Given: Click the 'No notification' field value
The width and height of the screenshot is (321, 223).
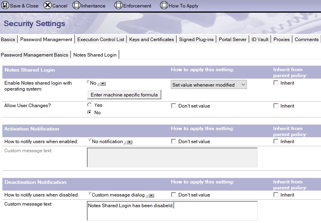Looking at the screenshot, I should (107, 142).
